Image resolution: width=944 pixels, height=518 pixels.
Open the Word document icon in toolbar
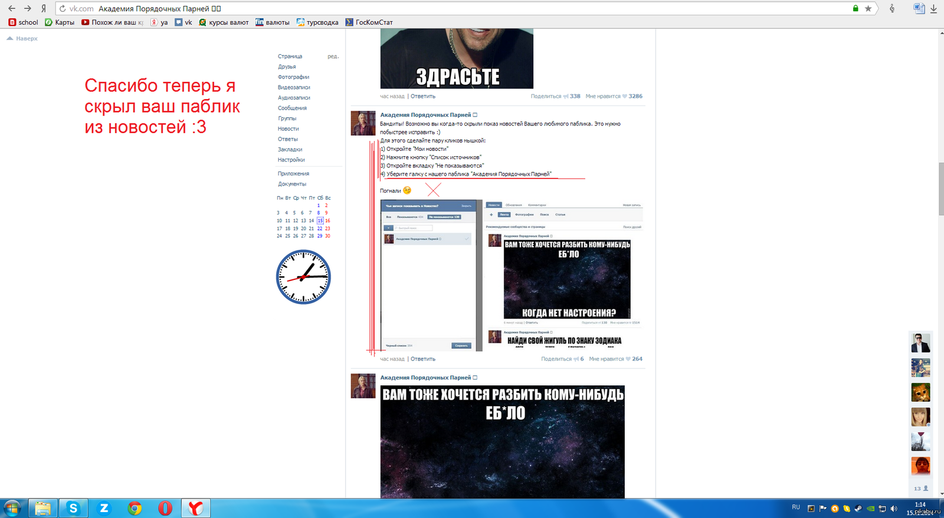point(919,8)
